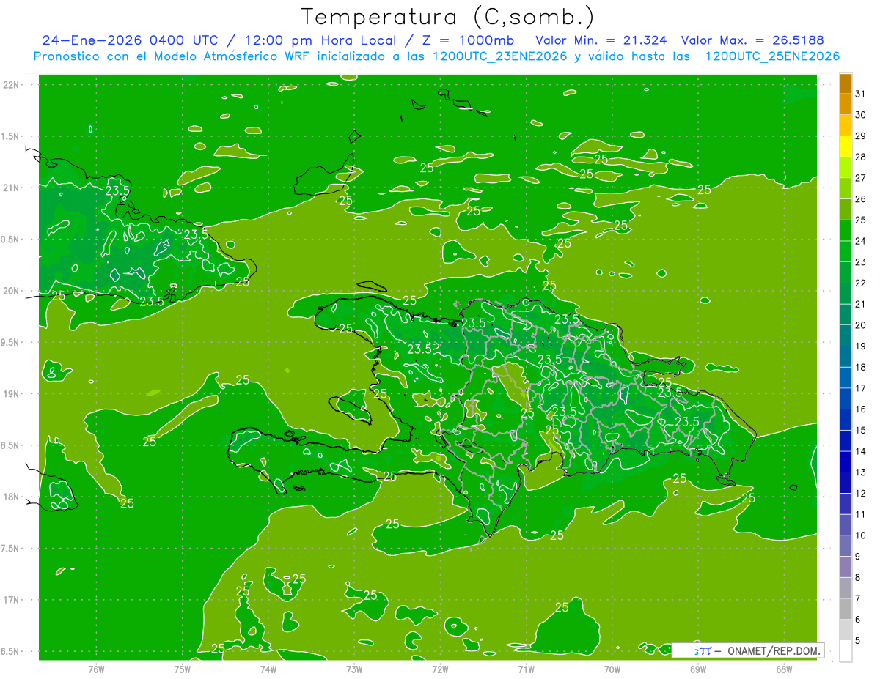This screenshot has width=880, height=679.
Task: Click the '5' color scale label
Action: click(859, 640)
